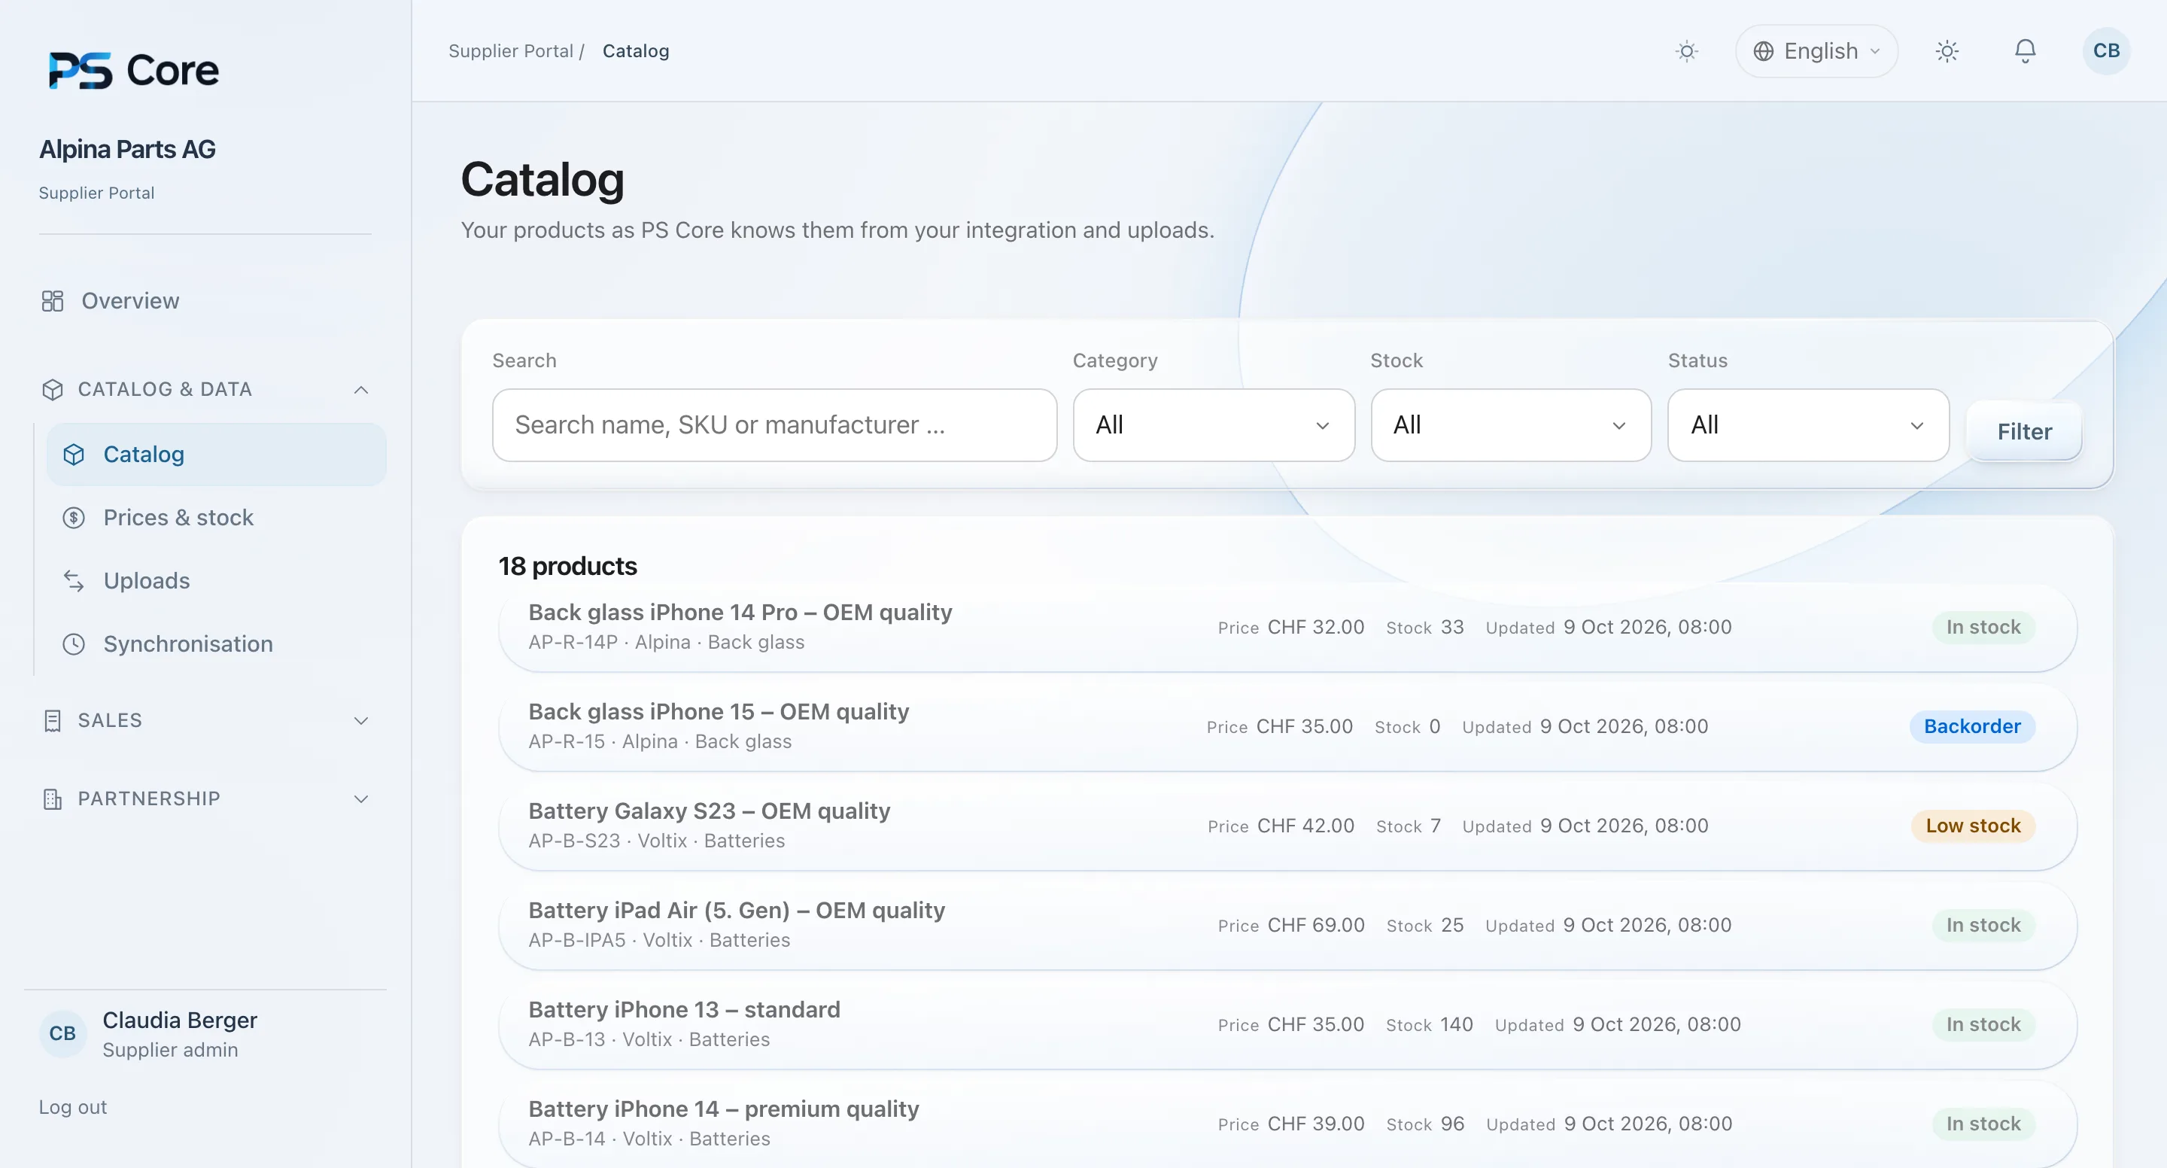Open Back glass iPhone 15 product row

[1287, 726]
